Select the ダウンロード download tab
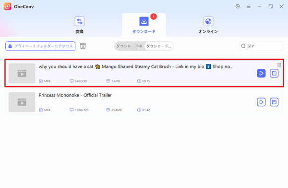The width and height of the screenshot is (288, 188). click(144, 25)
